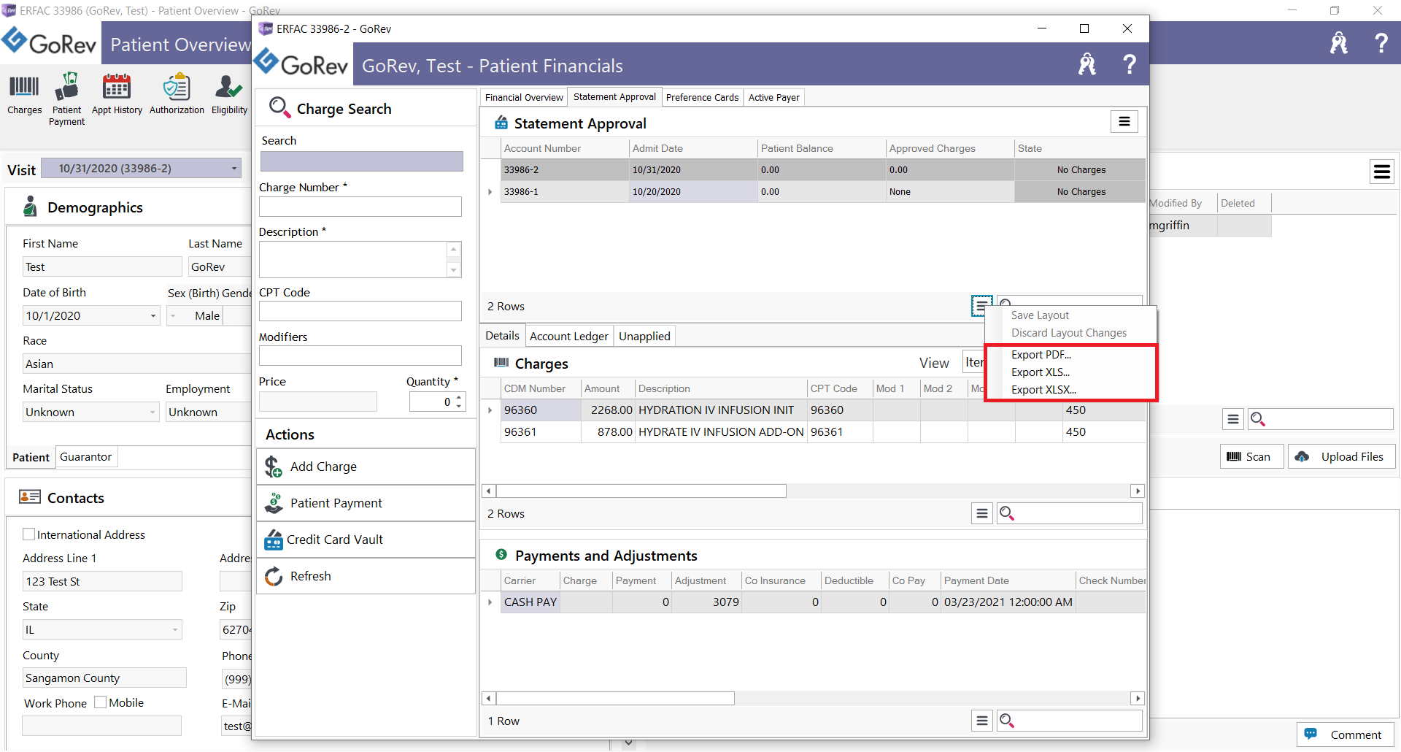Open Charges in the Patient Overview toolbar

tap(24, 96)
